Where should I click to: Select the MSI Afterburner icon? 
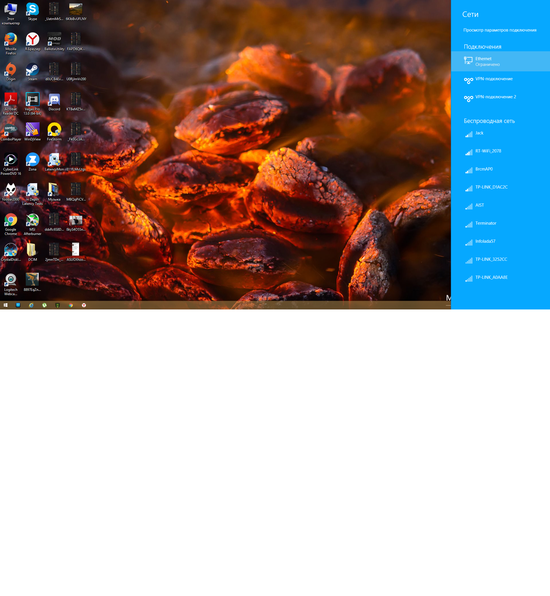point(32,220)
